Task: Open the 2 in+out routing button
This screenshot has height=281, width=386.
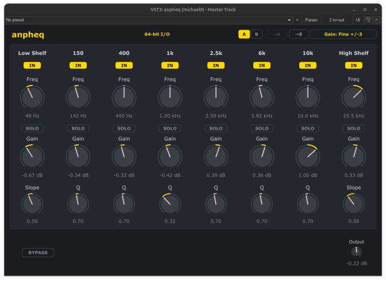Action: tap(337, 20)
